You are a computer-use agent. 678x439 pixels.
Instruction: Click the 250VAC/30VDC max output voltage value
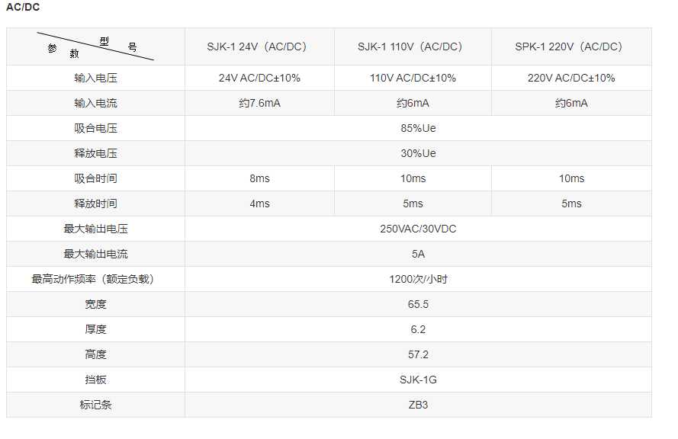click(x=418, y=229)
